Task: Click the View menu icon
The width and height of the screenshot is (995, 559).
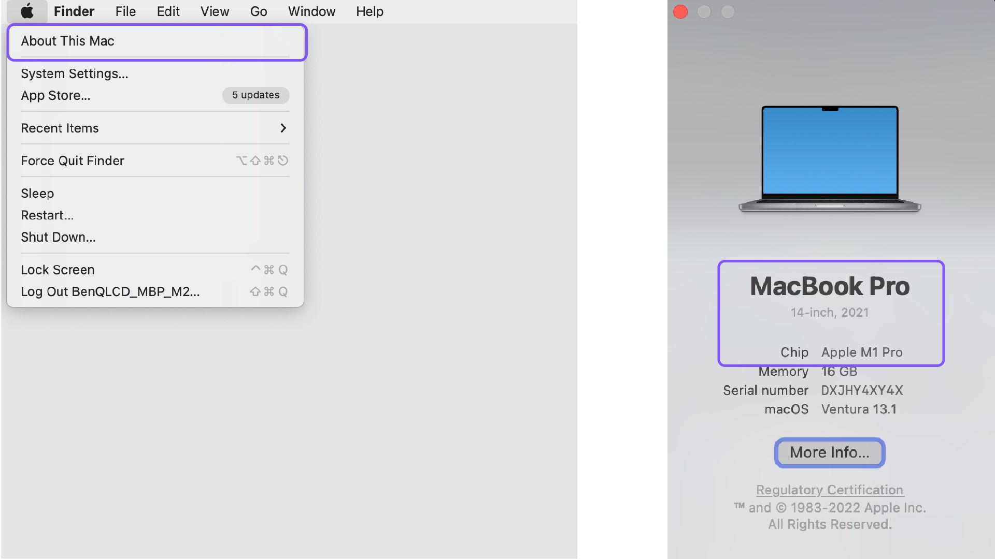Action: tap(215, 11)
